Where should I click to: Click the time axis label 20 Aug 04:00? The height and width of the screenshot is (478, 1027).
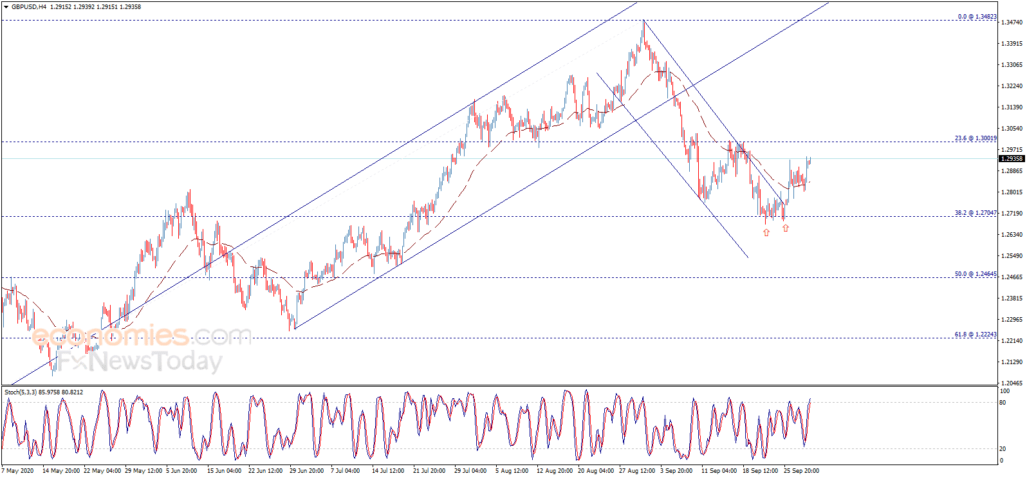click(x=596, y=471)
